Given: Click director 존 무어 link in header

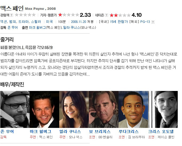Looking at the screenshot, I should [13, 28].
